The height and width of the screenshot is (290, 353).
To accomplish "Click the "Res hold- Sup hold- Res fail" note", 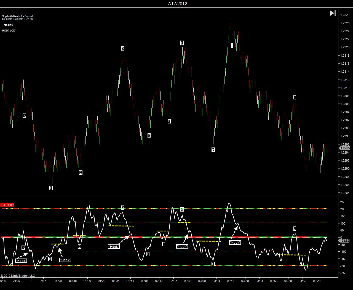I will (x=18, y=19).
